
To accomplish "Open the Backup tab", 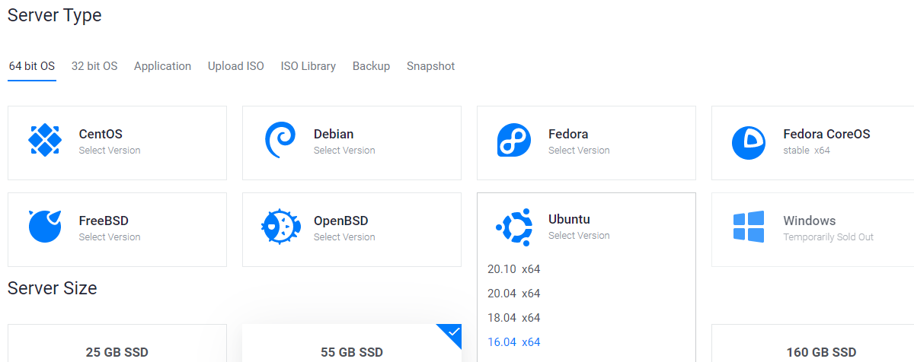I will (371, 66).
